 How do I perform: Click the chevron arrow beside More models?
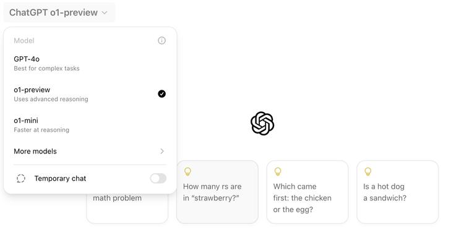(x=162, y=152)
